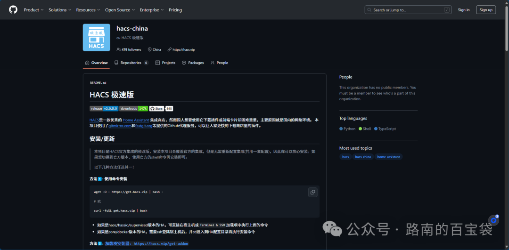Expand the Enterprise menu

(x=152, y=10)
